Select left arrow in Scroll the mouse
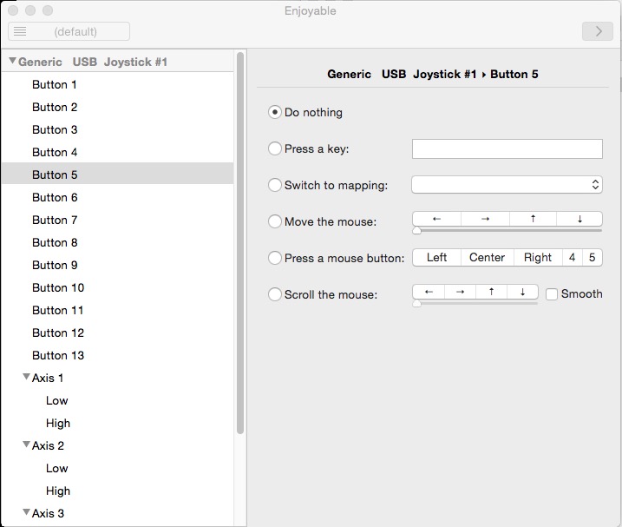This screenshot has width=622, height=527. (429, 292)
